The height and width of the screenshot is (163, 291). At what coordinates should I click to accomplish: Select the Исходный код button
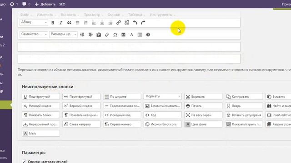coord(122,115)
